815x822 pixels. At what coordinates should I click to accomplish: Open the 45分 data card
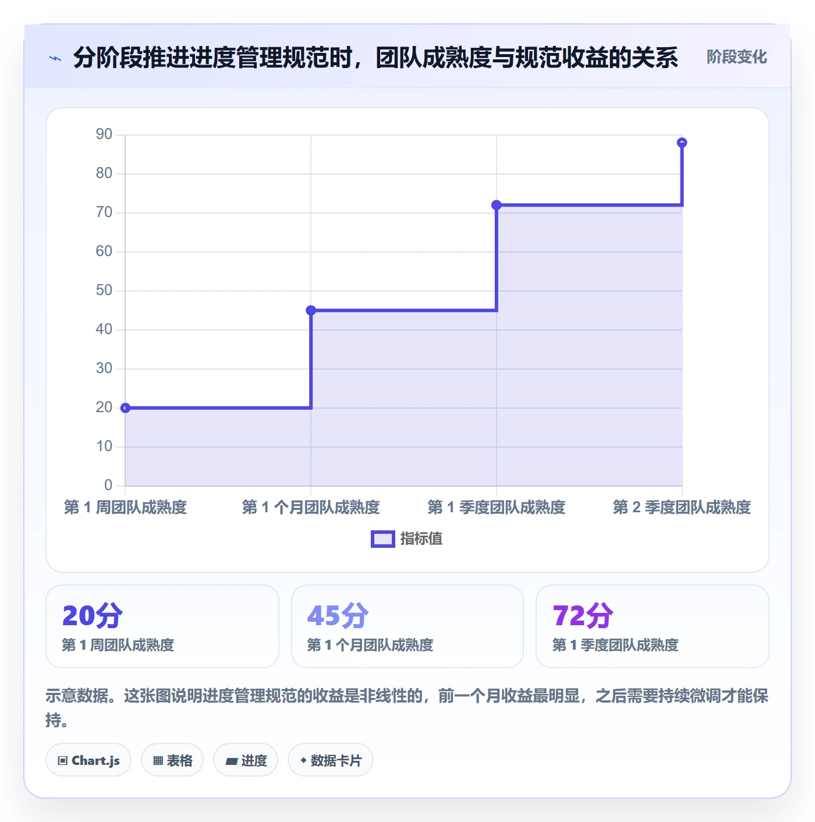tap(408, 626)
